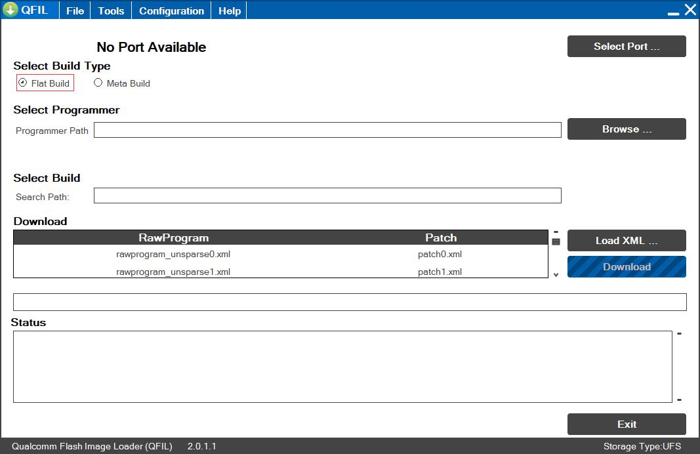This screenshot has width=700, height=454.
Task: Click the minus icon above download list
Action: point(556,232)
